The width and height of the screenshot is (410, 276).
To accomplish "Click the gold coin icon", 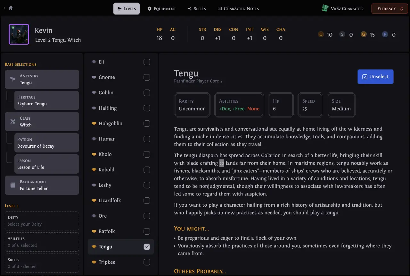I will click(x=364, y=34).
